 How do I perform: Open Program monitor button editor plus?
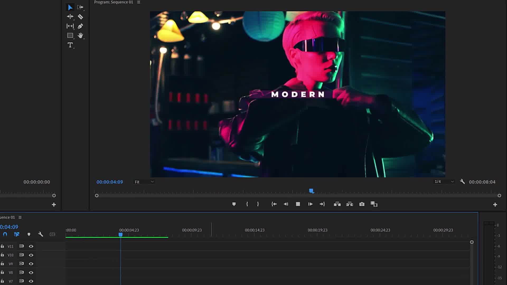point(495,205)
